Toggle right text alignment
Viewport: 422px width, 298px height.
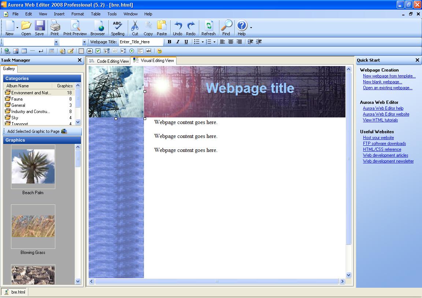tap(239, 42)
